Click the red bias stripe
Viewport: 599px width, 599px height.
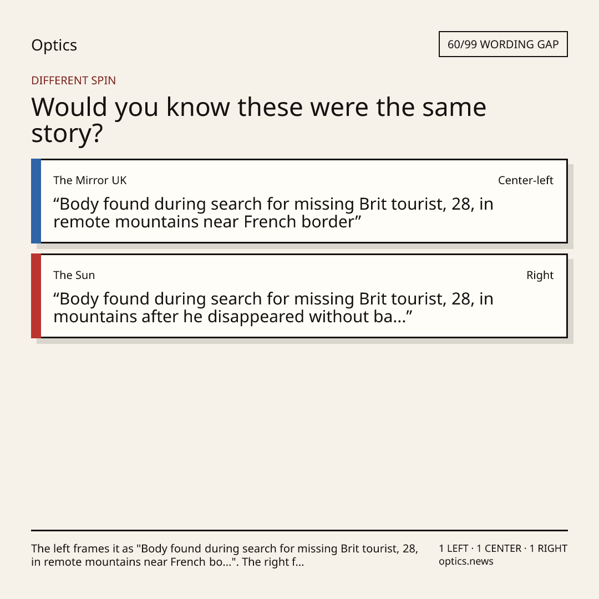(36, 296)
